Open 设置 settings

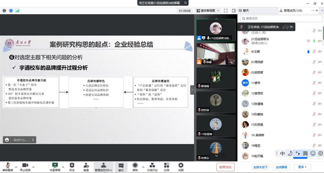181,167
